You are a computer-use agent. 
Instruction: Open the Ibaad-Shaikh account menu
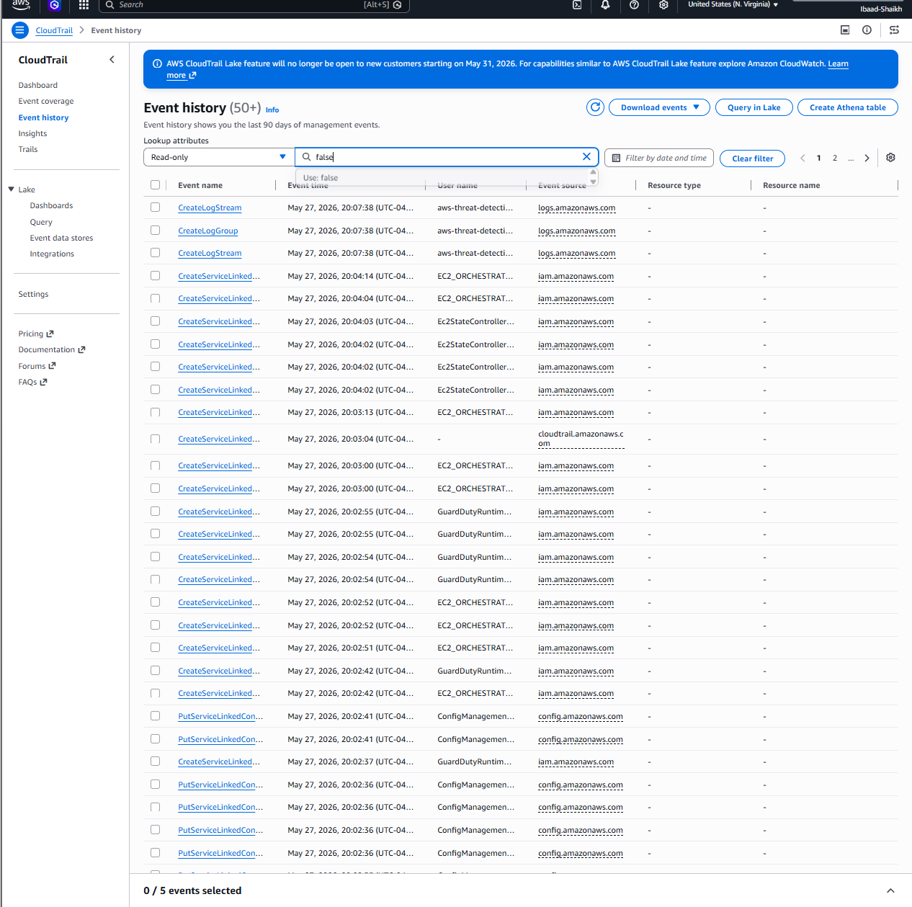880,9
